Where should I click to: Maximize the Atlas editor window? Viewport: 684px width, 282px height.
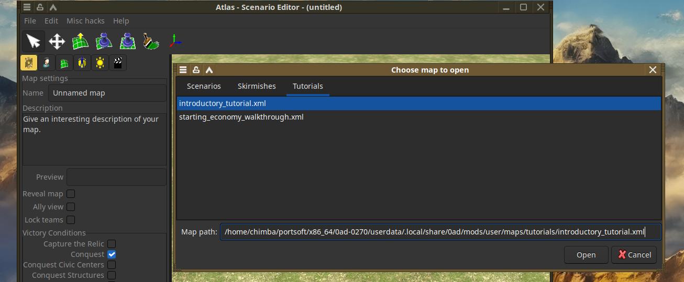tap(523, 7)
